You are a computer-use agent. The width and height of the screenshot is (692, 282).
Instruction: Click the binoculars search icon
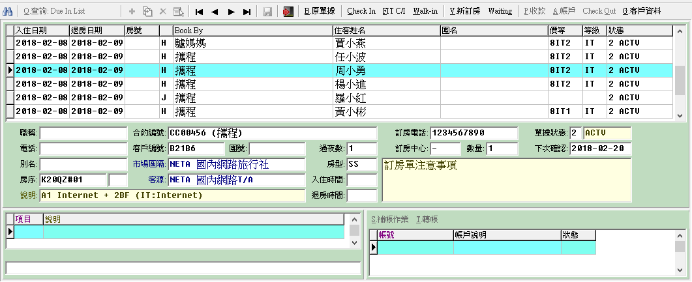pyautogui.click(x=8, y=11)
